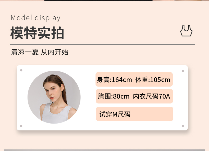Click the bottom-left gray rivet dot on card
This screenshot has width=209, height=151.
(21, 126)
